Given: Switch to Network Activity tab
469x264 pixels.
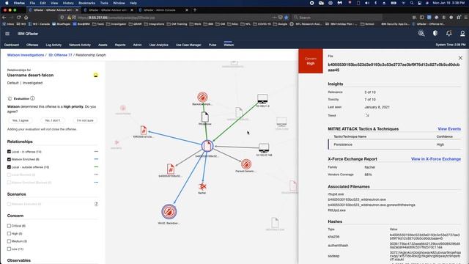Looking at the screenshot, I should pos(80,45).
